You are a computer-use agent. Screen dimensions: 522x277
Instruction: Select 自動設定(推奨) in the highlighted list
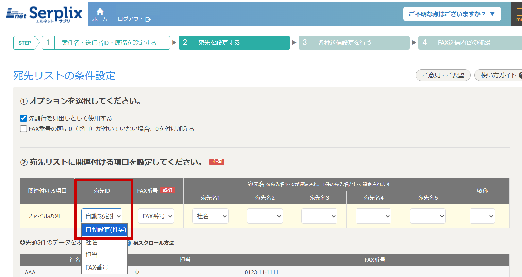(x=104, y=230)
